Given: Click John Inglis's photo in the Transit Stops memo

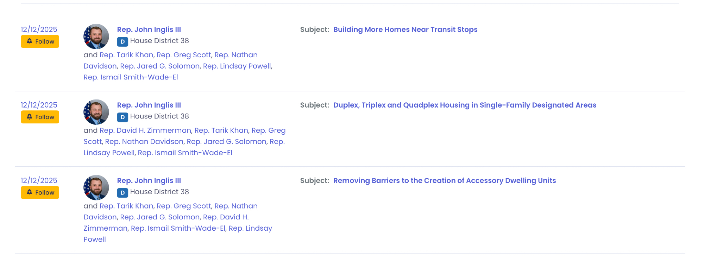Looking at the screenshot, I should [x=96, y=37].
